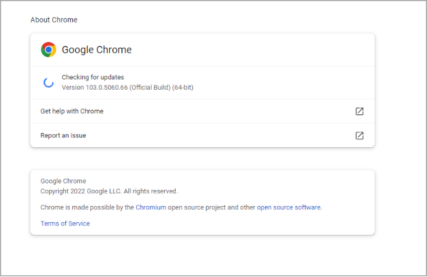This screenshot has height=277, width=427.
Task: Open the Get help with Chrome row
Action: click(x=72, y=111)
